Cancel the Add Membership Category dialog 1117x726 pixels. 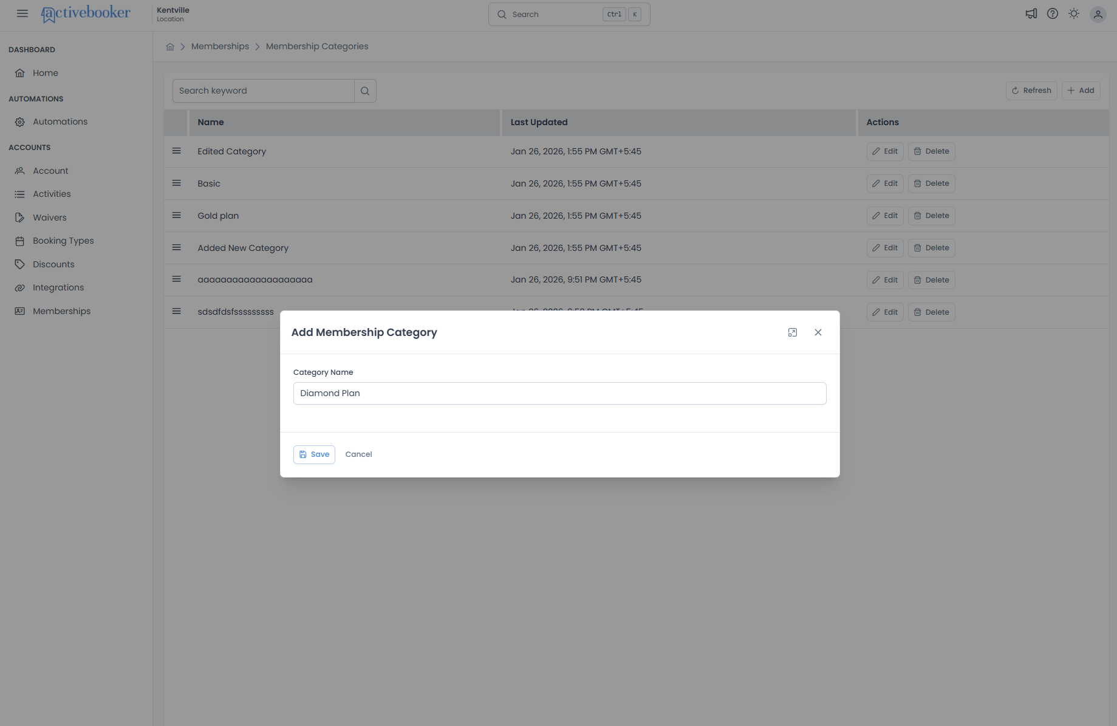coord(358,454)
